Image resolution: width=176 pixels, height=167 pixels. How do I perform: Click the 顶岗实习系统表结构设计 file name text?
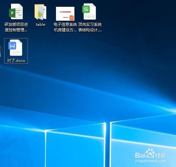click(90, 27)
